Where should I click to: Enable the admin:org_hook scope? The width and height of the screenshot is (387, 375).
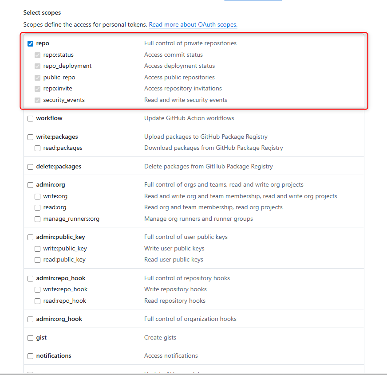point(30,319)
